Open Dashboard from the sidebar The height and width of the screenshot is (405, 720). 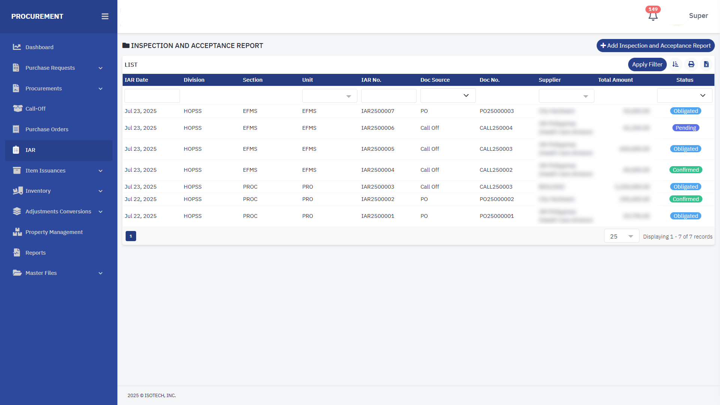coord(39,47)
